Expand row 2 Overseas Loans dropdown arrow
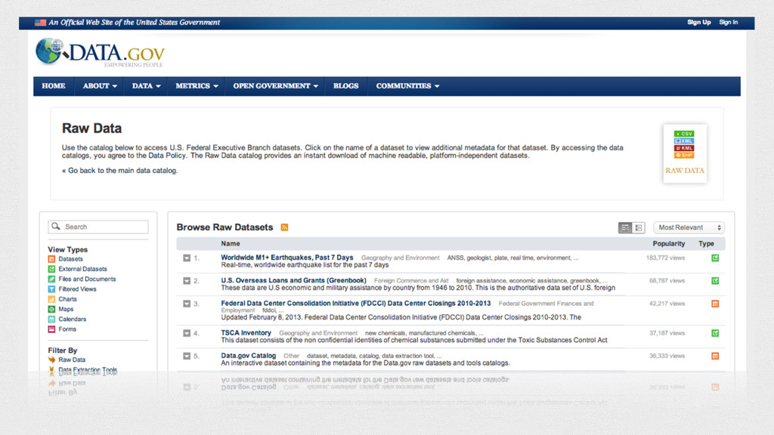This screenshot has height=435, width=774. 187,281
